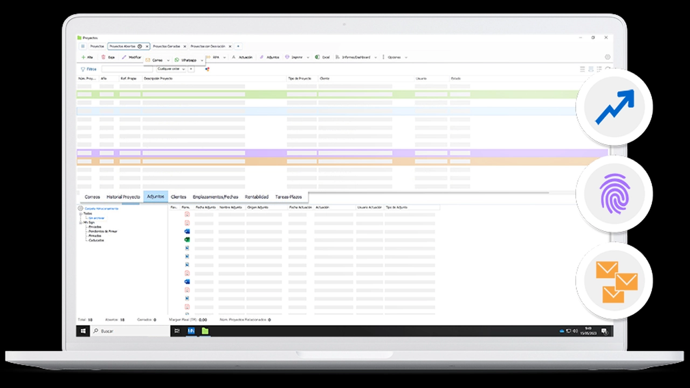Select Sin archivar in folder tree
The width and height of the screenshot is (690, 388).
pyautogui.click(x=96, y=218)
